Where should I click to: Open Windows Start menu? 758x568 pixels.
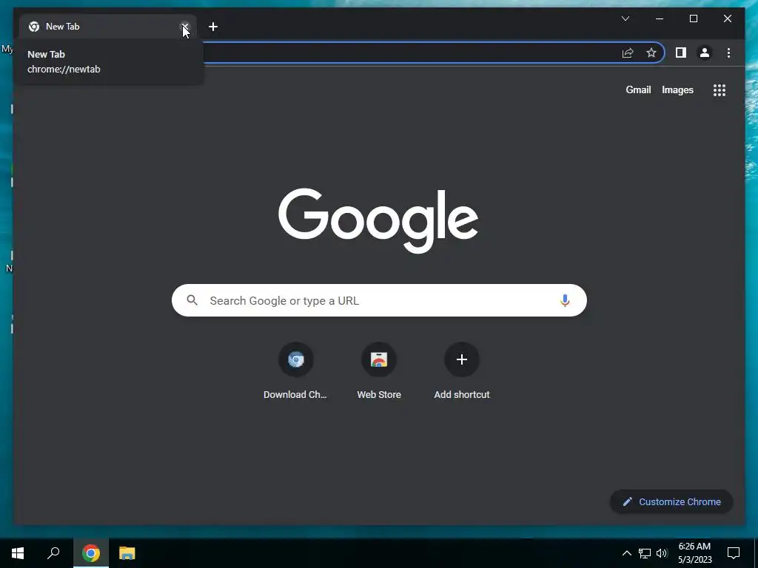click(18, 553)
